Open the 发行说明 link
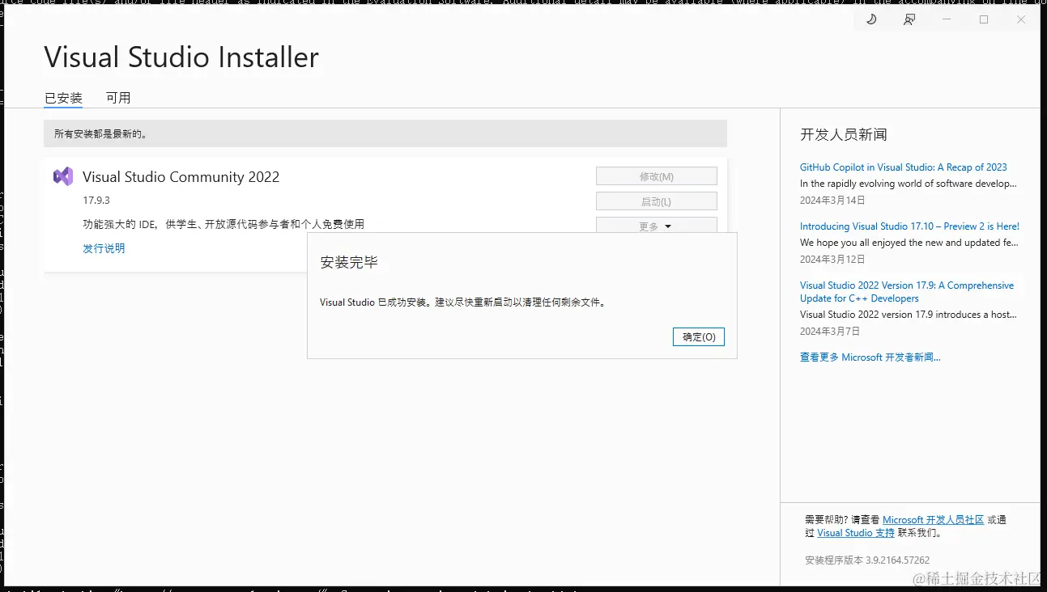 pos(104,248)
